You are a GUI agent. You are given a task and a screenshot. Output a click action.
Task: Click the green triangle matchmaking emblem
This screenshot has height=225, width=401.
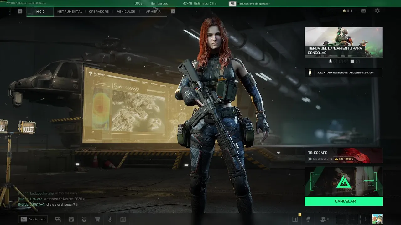(344, 182)
